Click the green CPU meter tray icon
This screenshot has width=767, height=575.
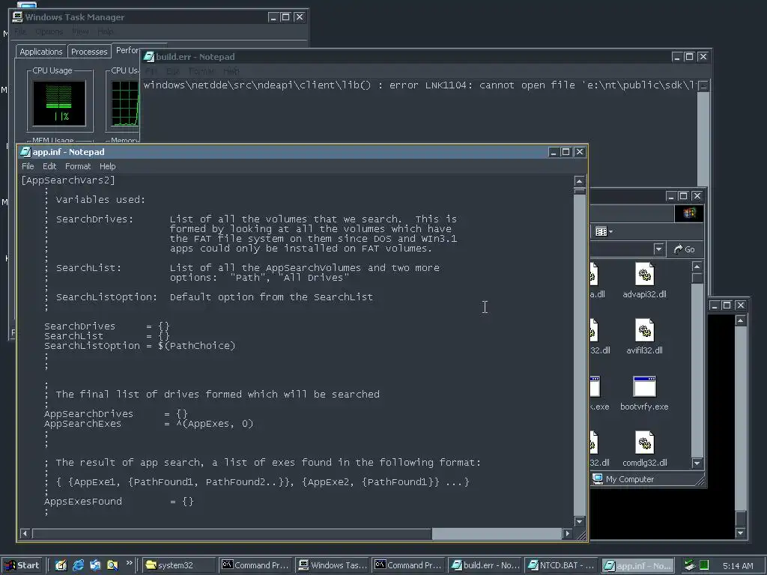pos(704,565)
